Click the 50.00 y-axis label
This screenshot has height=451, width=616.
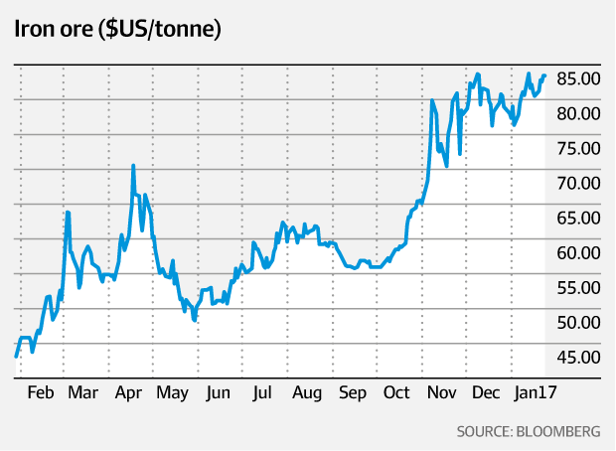578,323
